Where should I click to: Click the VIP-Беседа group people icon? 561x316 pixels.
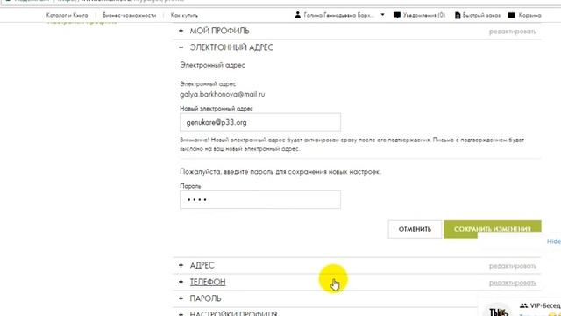(x=524, y=305)
